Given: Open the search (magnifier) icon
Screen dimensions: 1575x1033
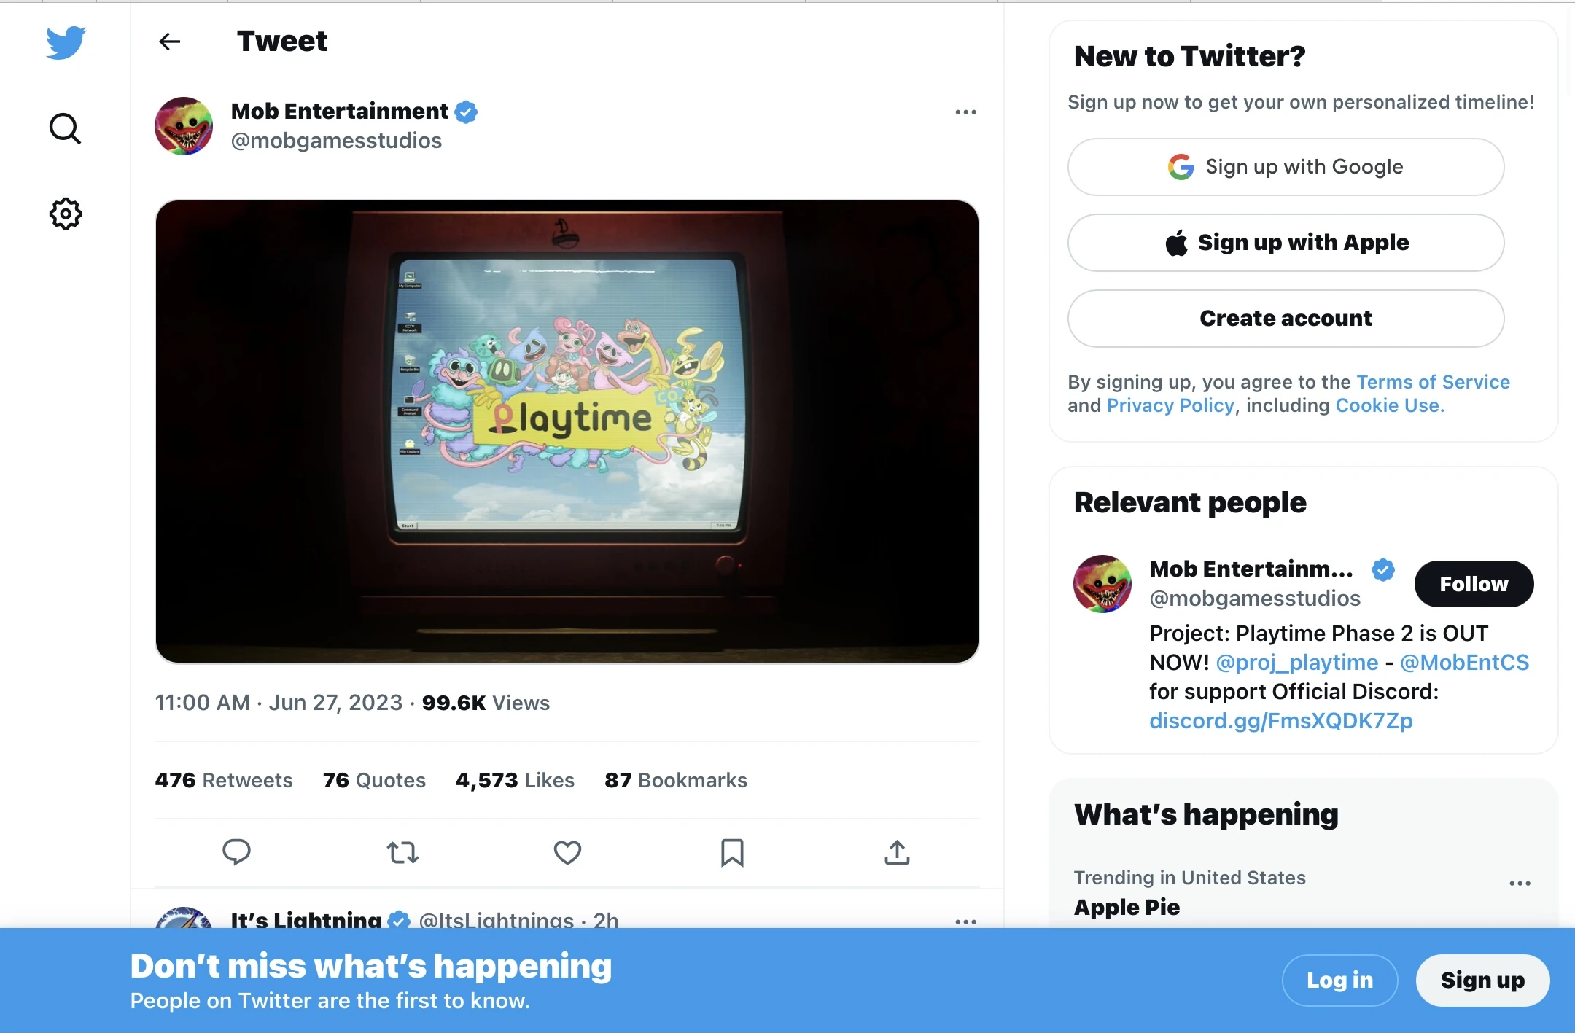Looking at the screenshot, I should pos(65,129).
